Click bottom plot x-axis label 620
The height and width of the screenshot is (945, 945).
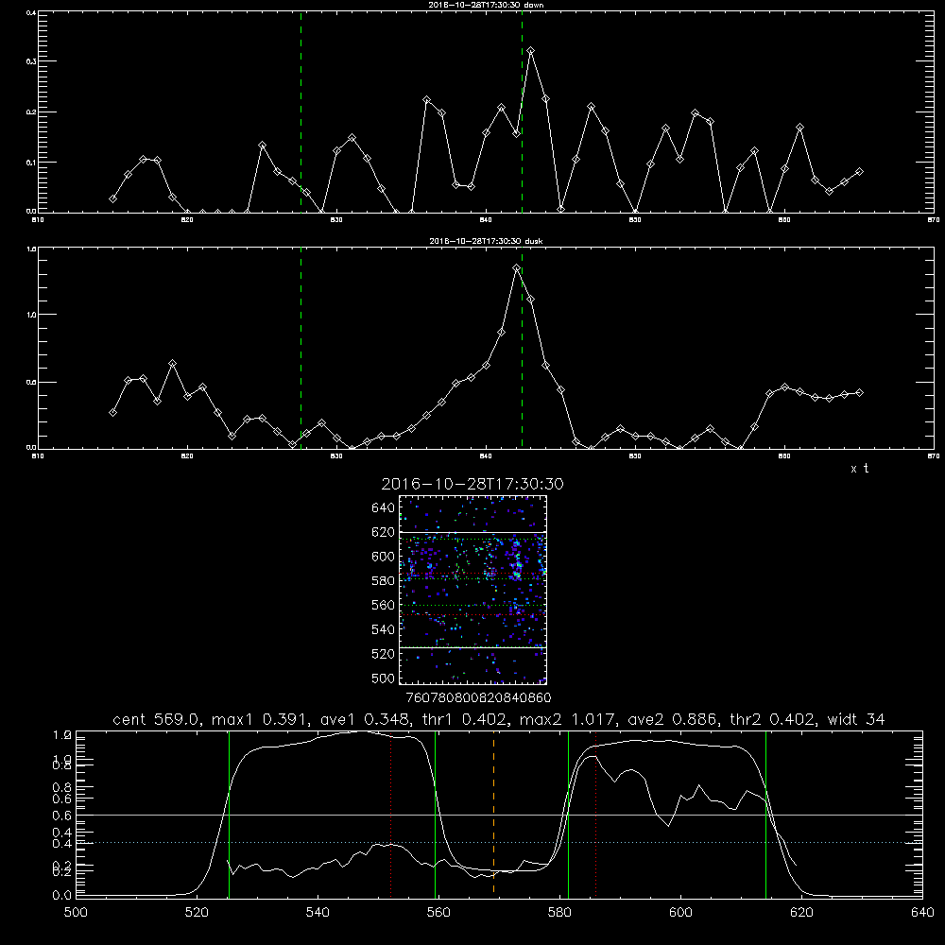801,913
